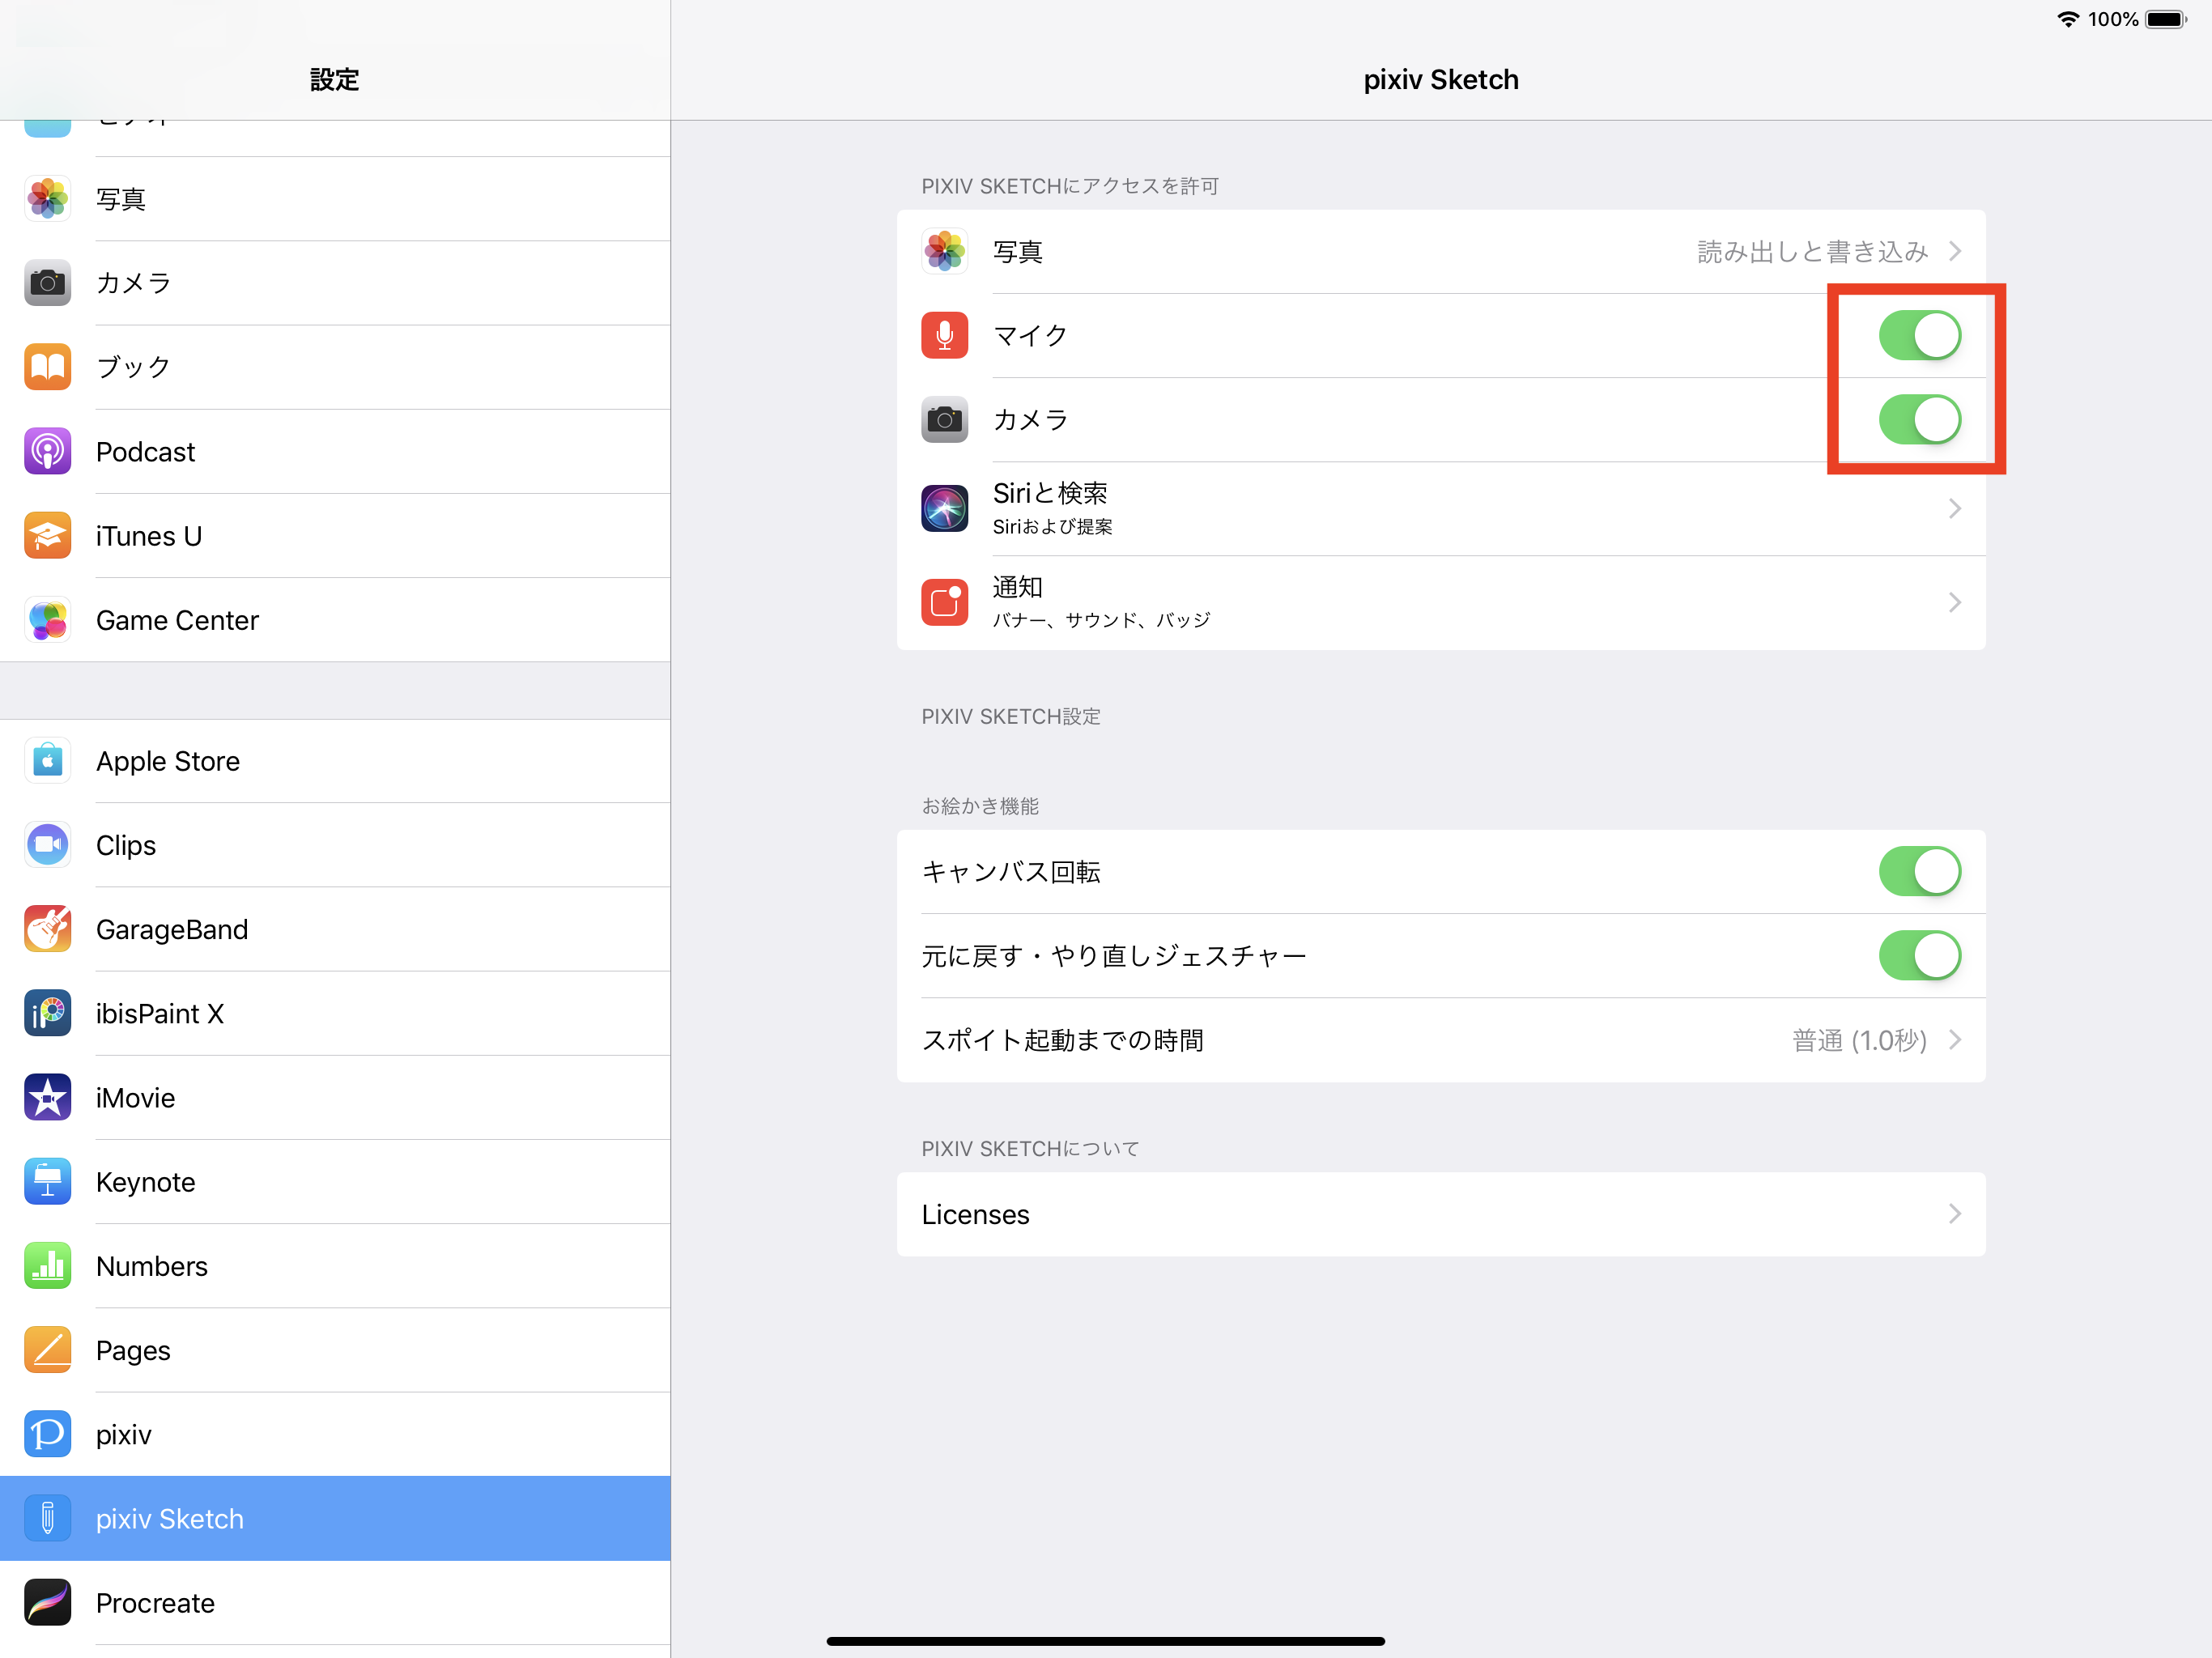
Task: Select iTunes U in settings sidebar
Action: click(x=335, y=535)
